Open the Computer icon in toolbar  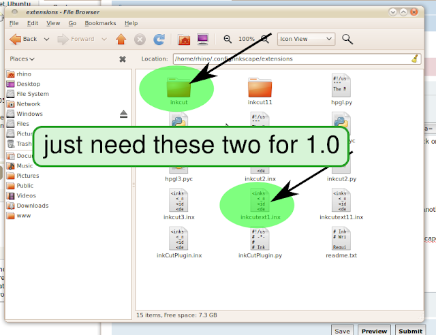203,39
